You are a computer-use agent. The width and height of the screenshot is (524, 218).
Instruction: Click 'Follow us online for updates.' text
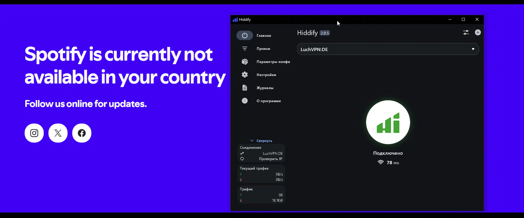point(86,104)
